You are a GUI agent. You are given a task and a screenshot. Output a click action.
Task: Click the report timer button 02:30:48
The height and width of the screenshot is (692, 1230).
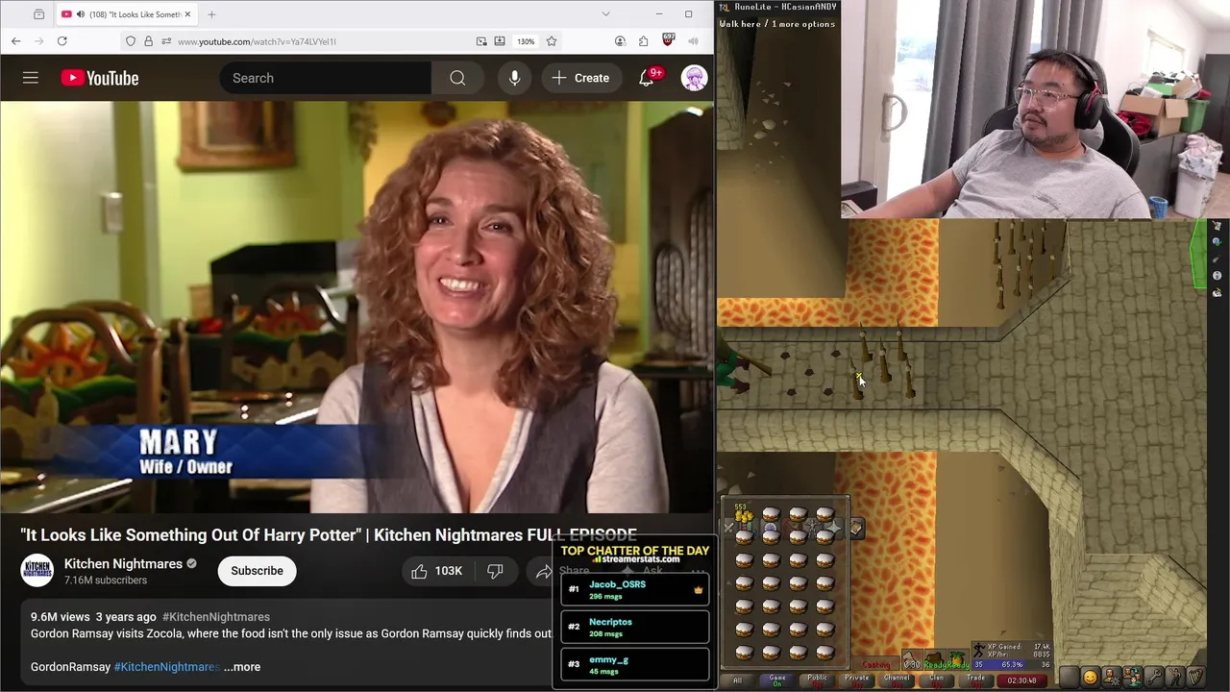click(1021, 680)
